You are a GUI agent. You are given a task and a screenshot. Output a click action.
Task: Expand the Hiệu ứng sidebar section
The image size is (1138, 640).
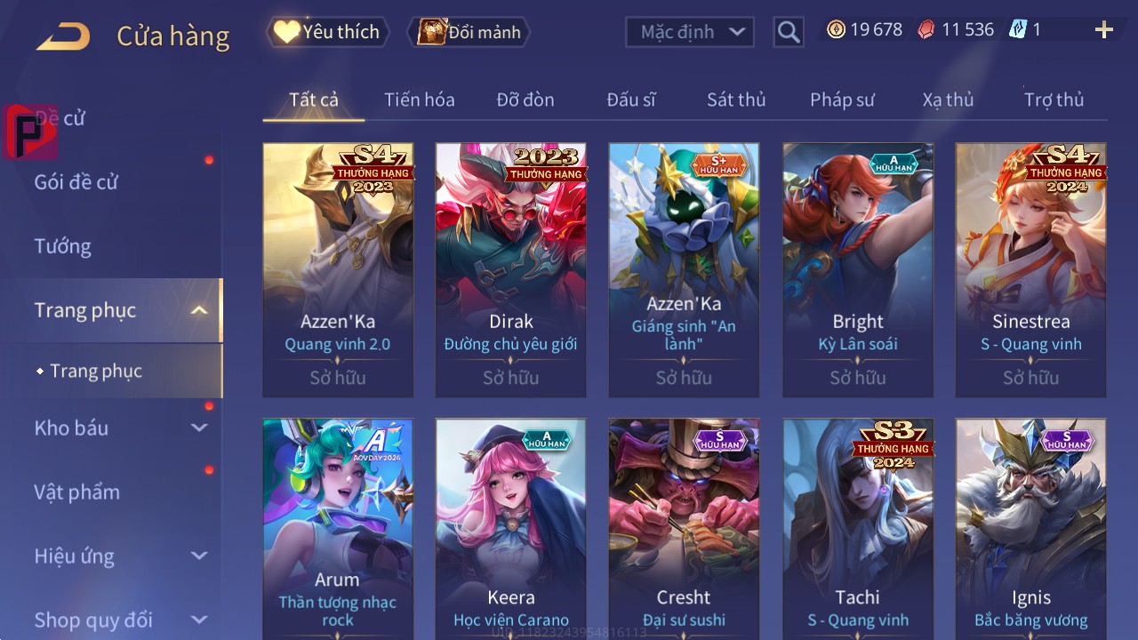(199, 556)
